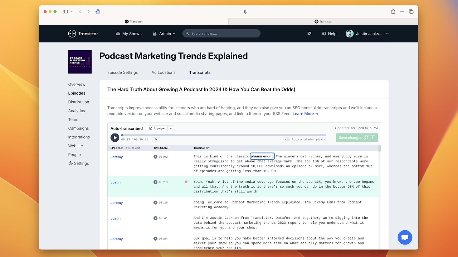Open People in sidebar

74,155
